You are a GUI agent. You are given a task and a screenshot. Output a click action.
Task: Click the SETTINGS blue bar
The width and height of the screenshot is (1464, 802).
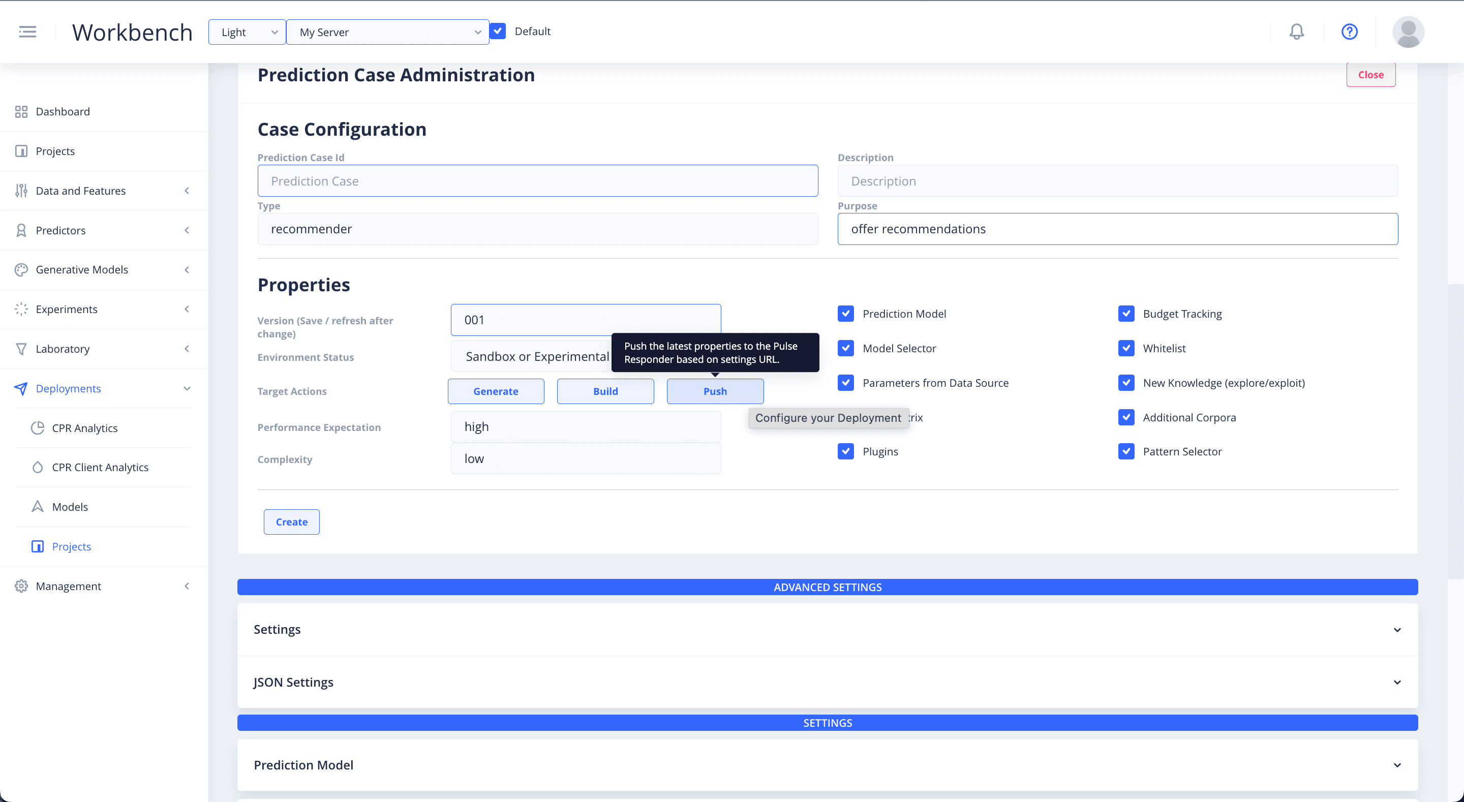point(828,723)
